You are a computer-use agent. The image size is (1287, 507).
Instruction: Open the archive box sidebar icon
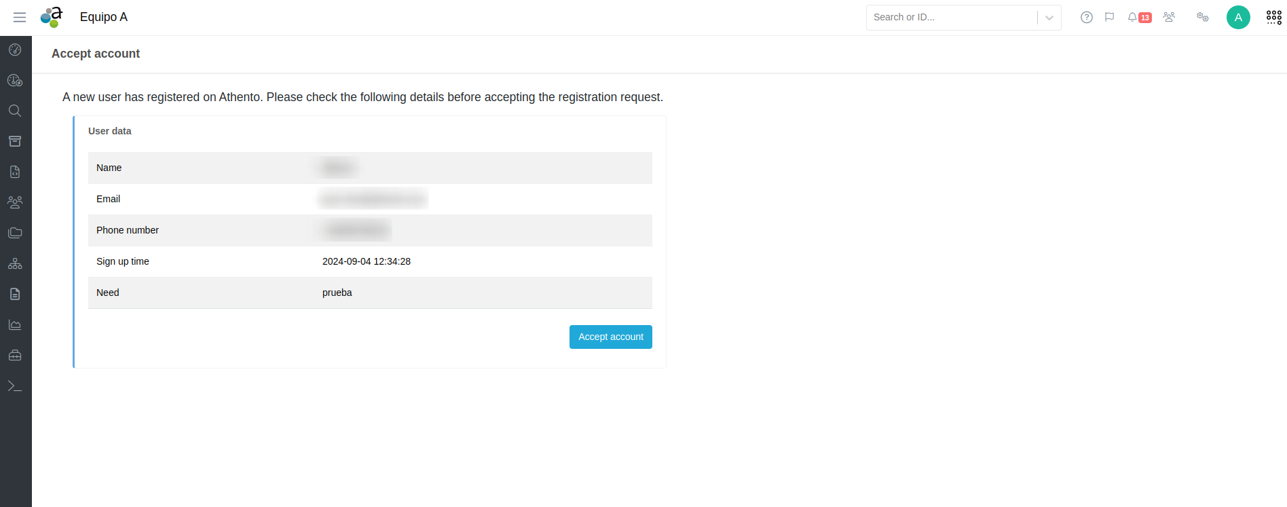tap(15, 141)
